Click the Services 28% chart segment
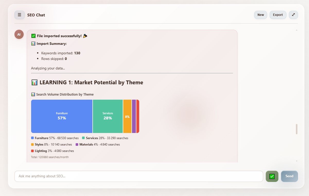The width and height of the screenshot is (309, 196). (x=108, y=116)
